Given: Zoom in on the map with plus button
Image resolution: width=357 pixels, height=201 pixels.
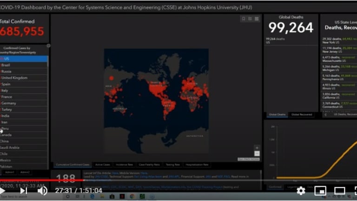Looking at the screenshot, I should [x=257, y=147].
